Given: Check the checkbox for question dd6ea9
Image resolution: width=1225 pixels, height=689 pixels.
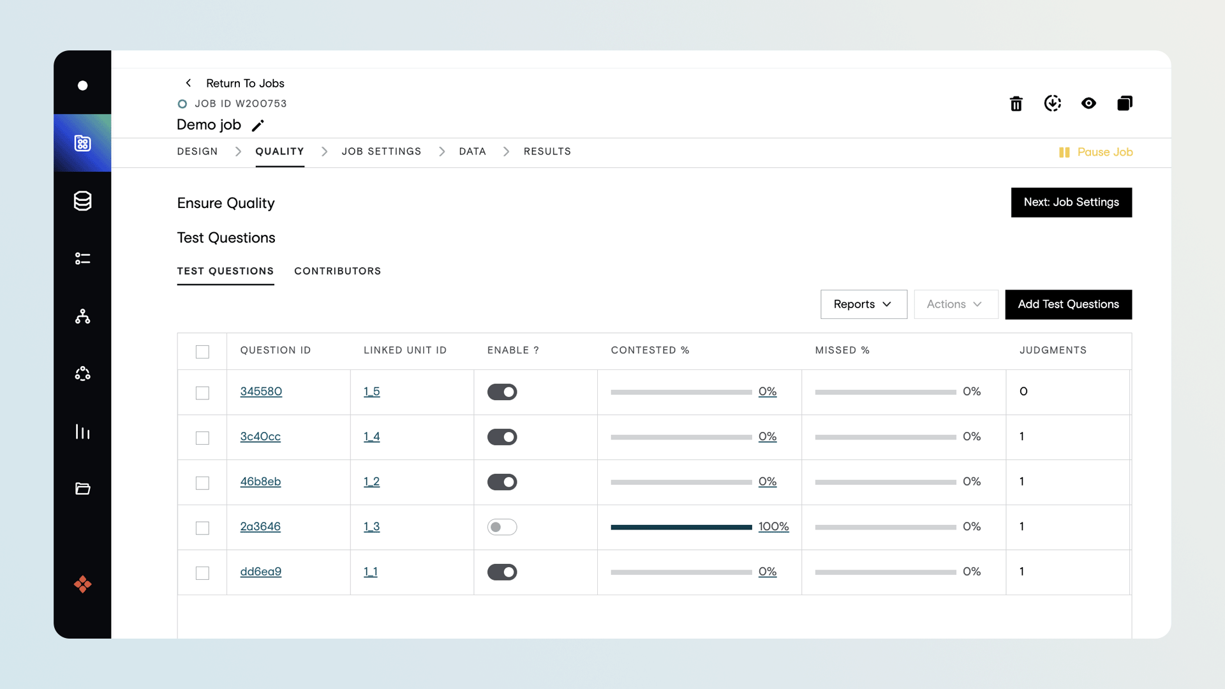Looking at the screenshot, I should [202, 573].
